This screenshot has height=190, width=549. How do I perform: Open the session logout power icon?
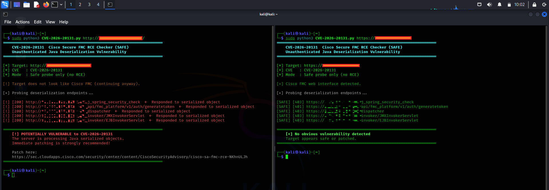[544, 5]
